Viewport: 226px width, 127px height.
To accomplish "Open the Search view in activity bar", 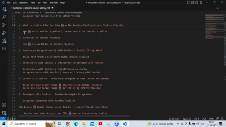I will tap(4, 17).
